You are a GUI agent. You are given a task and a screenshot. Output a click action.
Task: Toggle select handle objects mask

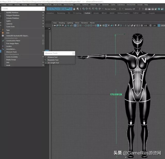(48, 9)
